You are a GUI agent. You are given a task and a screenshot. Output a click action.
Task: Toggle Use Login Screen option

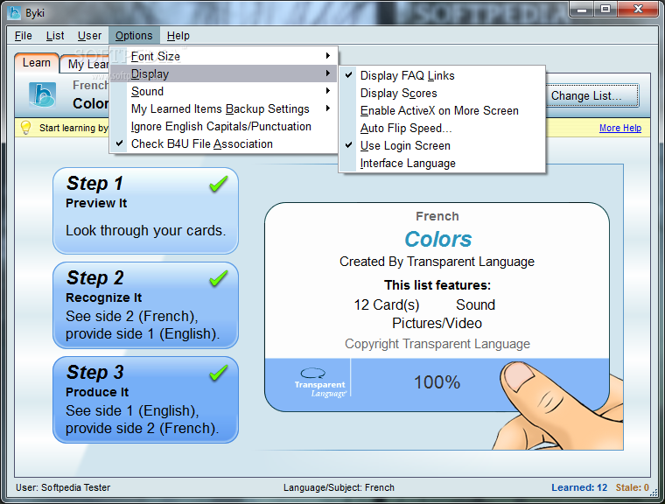442,145
